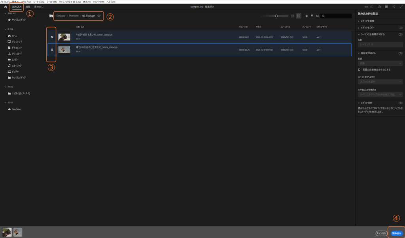Switch to list view of media
405x238 pixels.
pos(299,16)
